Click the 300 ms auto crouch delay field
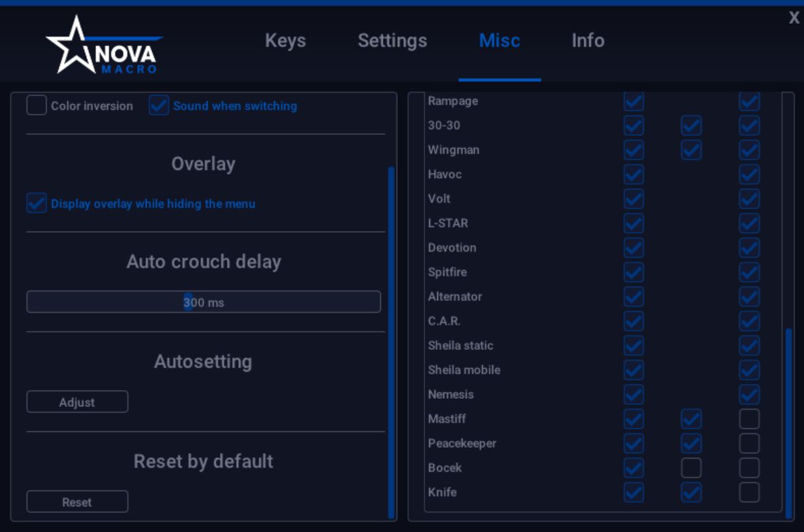Viewport: 804px width, 532px height. pyautogui.click(x=204, y=302)
